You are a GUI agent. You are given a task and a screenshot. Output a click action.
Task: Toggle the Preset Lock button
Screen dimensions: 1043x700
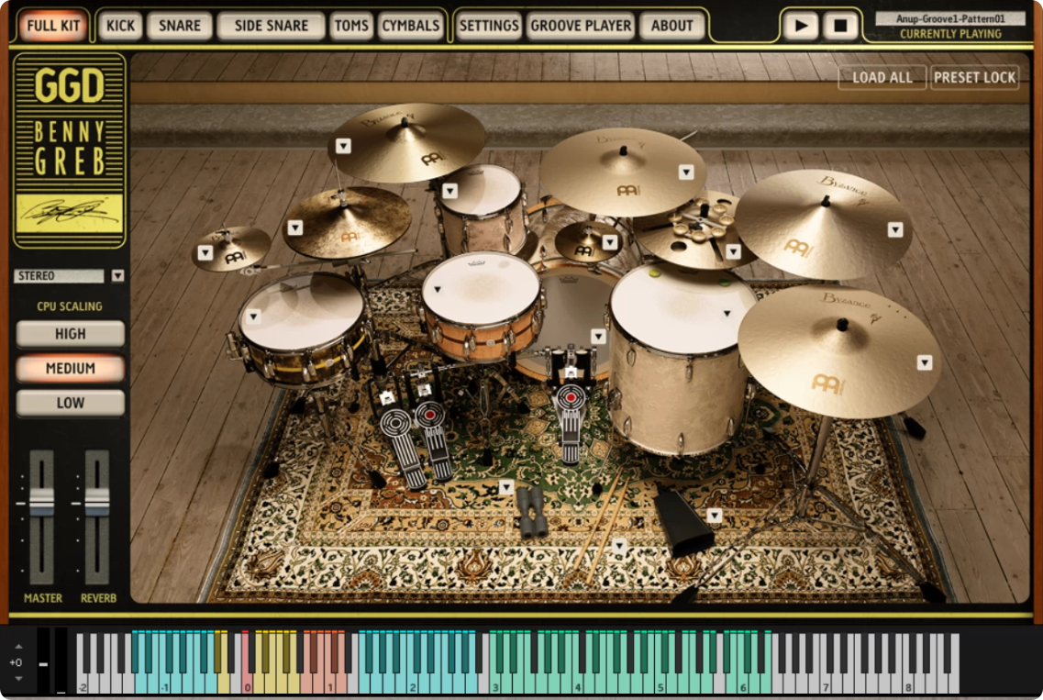[x=974, y=77]
